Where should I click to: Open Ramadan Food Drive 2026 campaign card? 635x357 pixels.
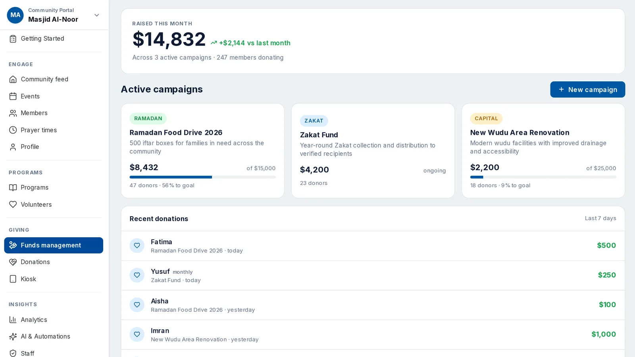pyautogui.click(x=202, y=151)
